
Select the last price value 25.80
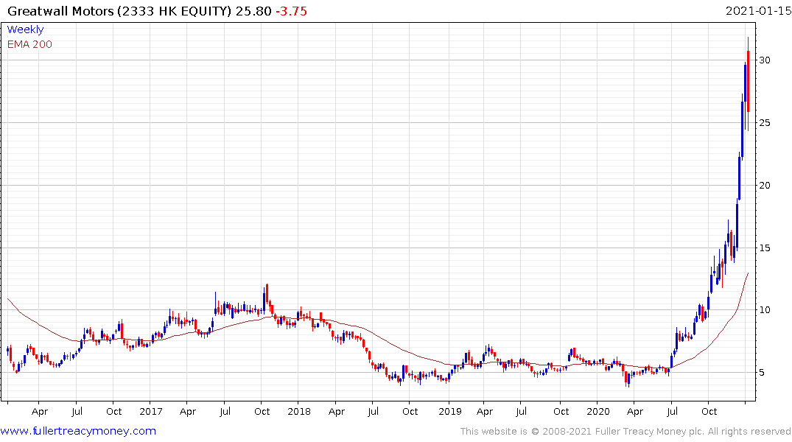point(253,11)
